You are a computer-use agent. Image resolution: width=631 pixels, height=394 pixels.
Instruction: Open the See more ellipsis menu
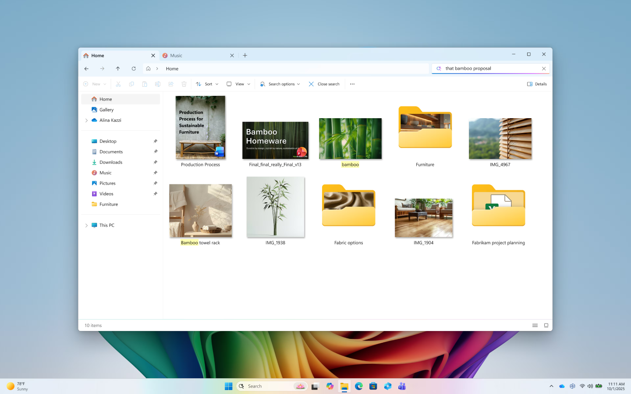[352, 84]
